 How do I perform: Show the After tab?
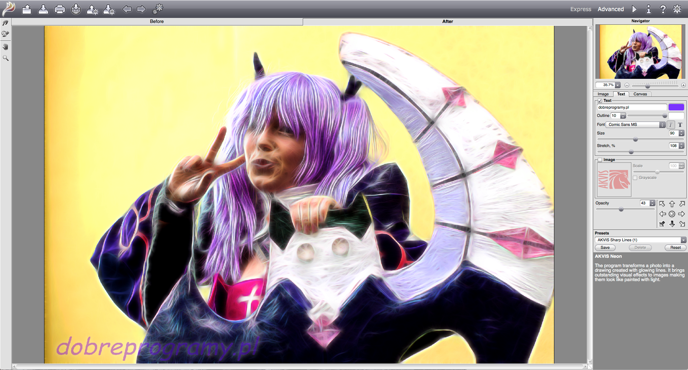point(448,22)
